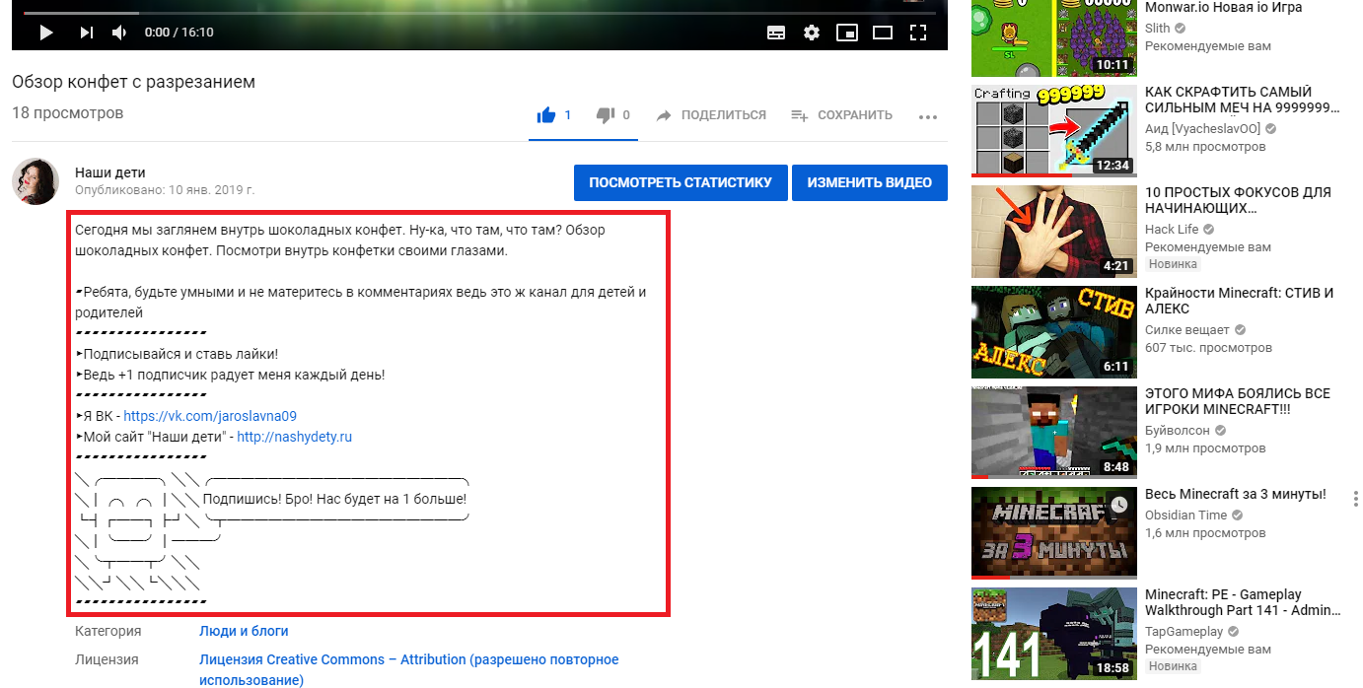The height and width of the screenshot is (688, 1363).
Task: Enter fullscreen mode
Action: coord(918,33)
